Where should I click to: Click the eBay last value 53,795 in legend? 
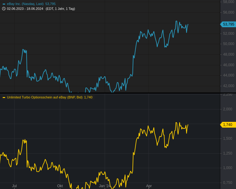click(51, 4)
